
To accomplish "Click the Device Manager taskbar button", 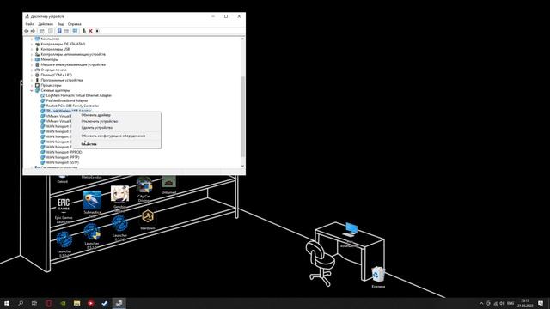I will point(119,303).
